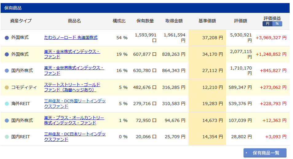Switch 評価損益 display to 円
293x159 pixels.
tap(267, 24)
